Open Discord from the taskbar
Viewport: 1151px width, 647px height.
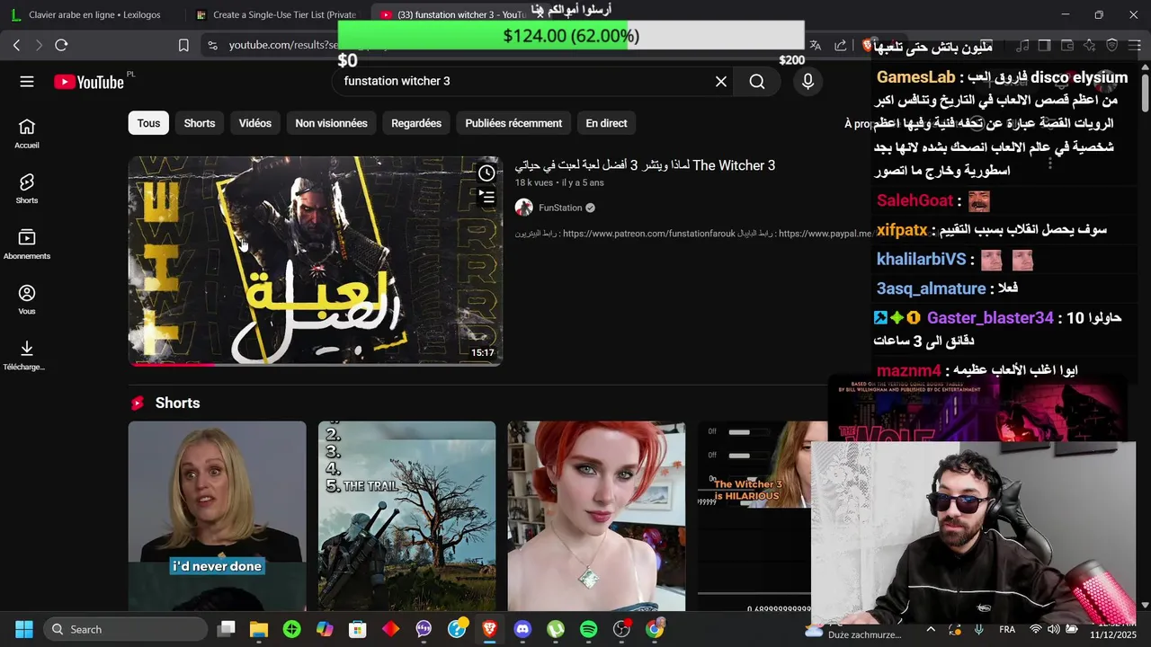(522, 629)
